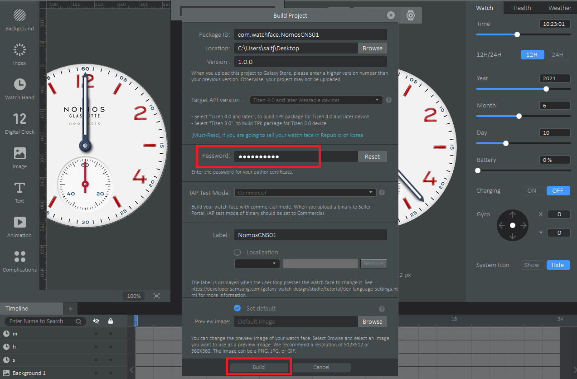The width and height of the screenshot is (577, 379).
Task: Click the lock-all layers icon
Action: pyautogui.click(x=111, y=321)
